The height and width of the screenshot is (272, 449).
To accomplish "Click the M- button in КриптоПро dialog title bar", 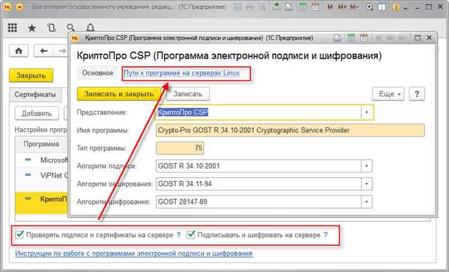I will tap(403, 38).
